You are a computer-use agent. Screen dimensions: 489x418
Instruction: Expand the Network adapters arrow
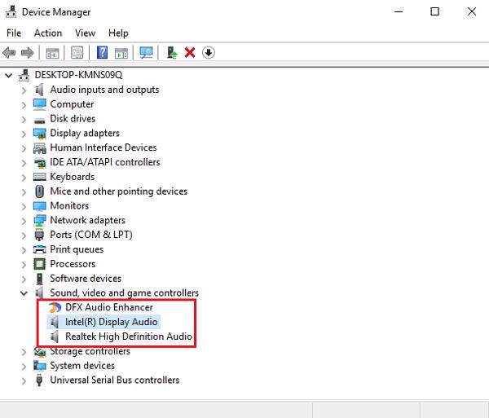24,221
